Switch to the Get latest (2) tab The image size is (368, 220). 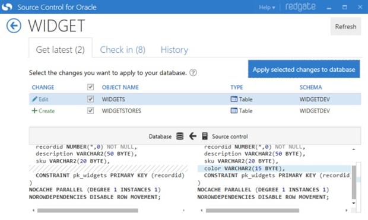(x=61, y=50)
